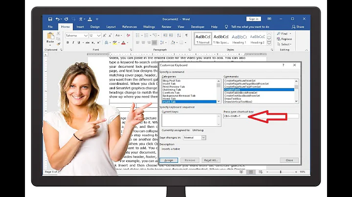Click the Paste clipboard icon
The width and height of the screenshot is (352, 197).
[x=50, y=36]
